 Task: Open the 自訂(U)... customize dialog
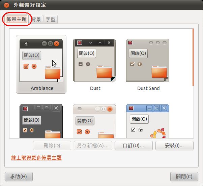tap(134, 146)
